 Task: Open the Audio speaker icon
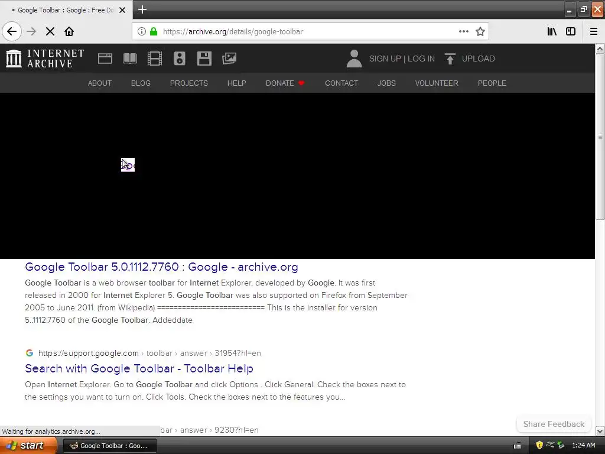tap(180, 59)
